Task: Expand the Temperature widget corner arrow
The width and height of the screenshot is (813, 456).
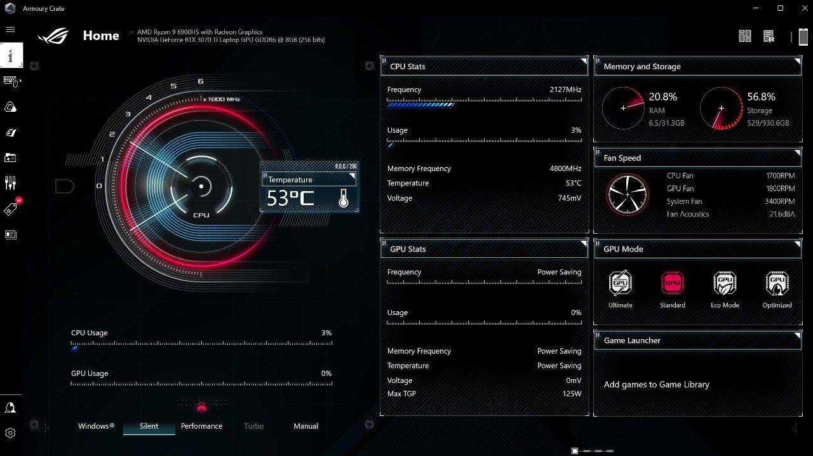Action: coord(351,176)
